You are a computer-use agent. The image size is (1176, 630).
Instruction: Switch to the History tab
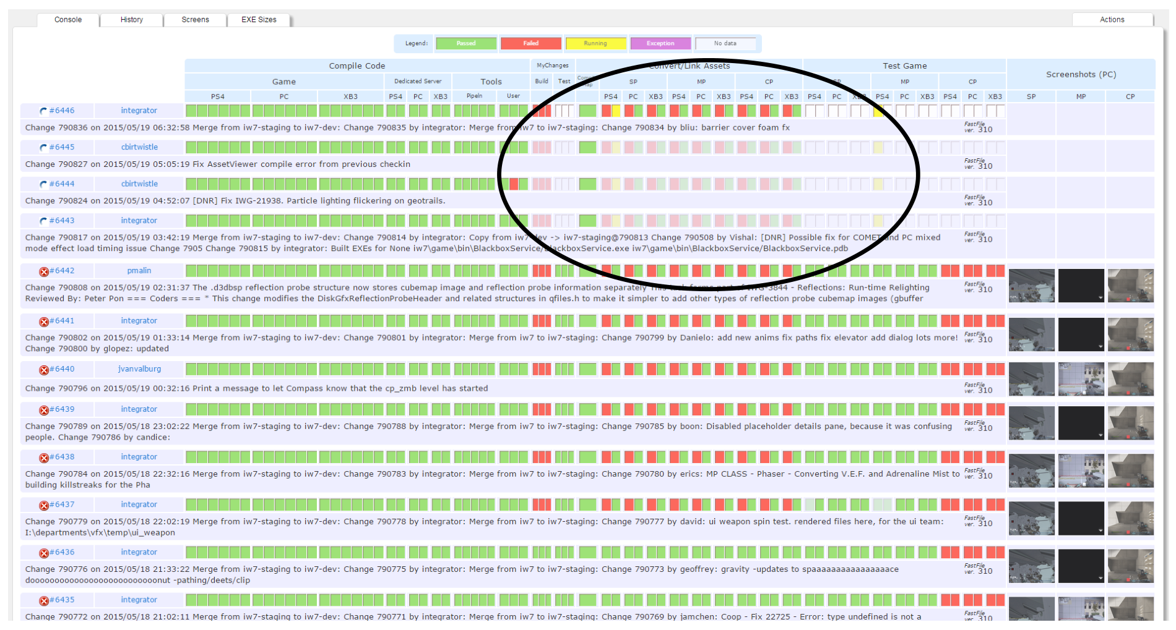132,20
